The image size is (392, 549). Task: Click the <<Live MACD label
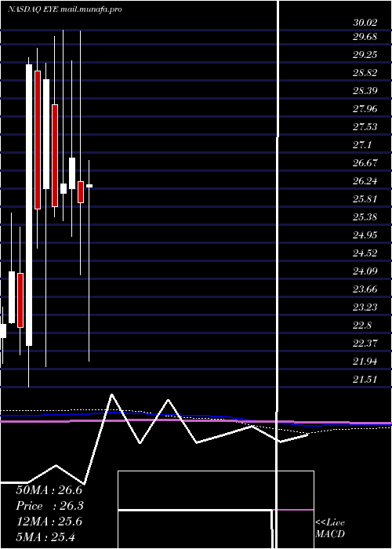coord(330,528)
